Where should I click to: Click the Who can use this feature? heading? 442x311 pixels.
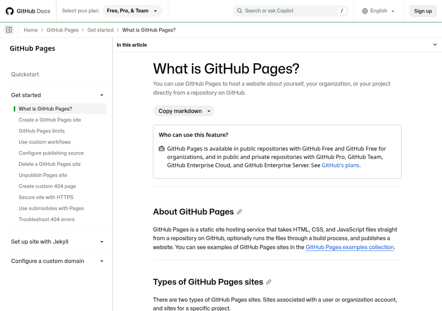[193, 135]
